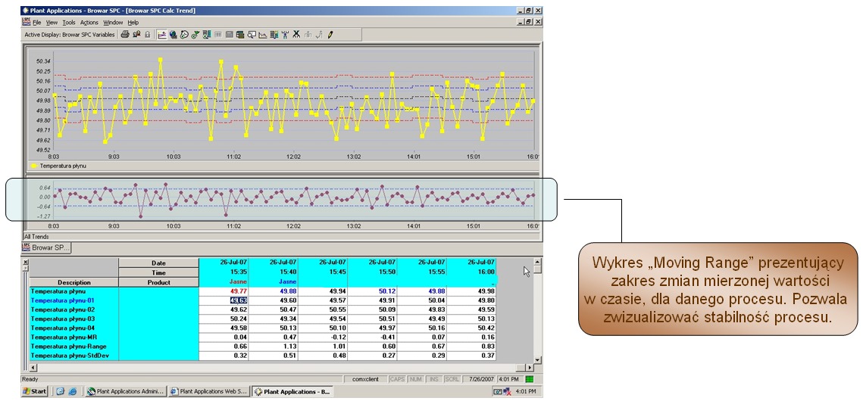Click the 16:00 time column header

click(x=471, y=272)
